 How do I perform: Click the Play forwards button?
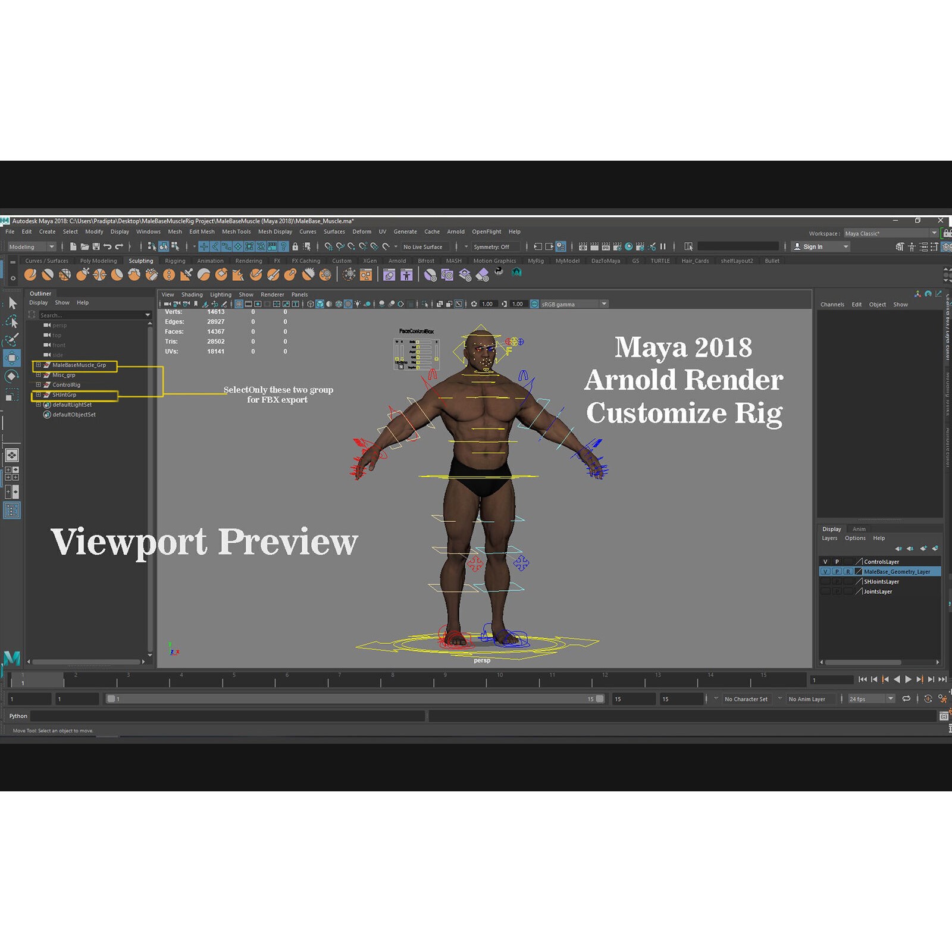click(x=908, y=679)
